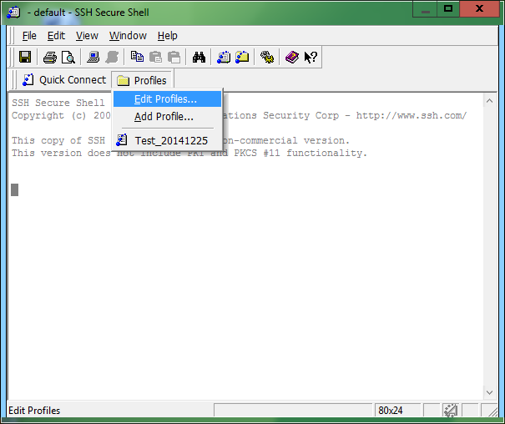The image size is (505, 424).
Task: Select Add Profile... menu entry
Action: (167, 117)
